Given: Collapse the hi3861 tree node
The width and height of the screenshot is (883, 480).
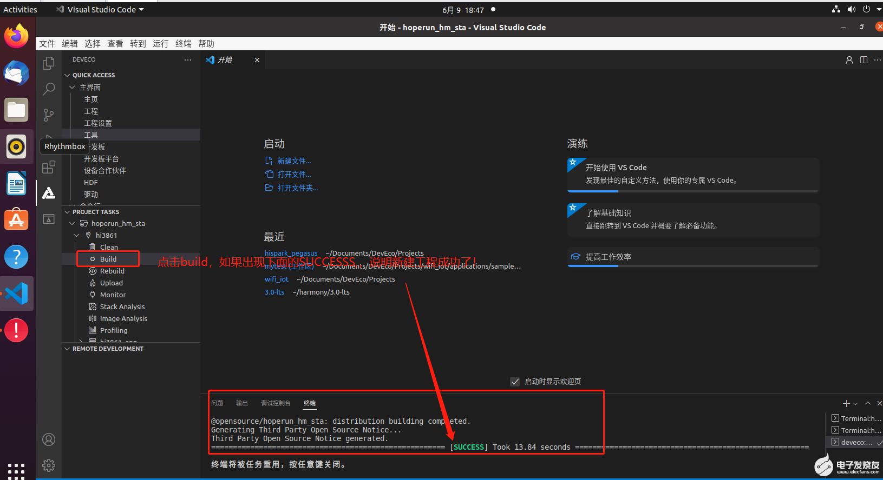Looking at the screenshot, I should click(x=76, y=235).
